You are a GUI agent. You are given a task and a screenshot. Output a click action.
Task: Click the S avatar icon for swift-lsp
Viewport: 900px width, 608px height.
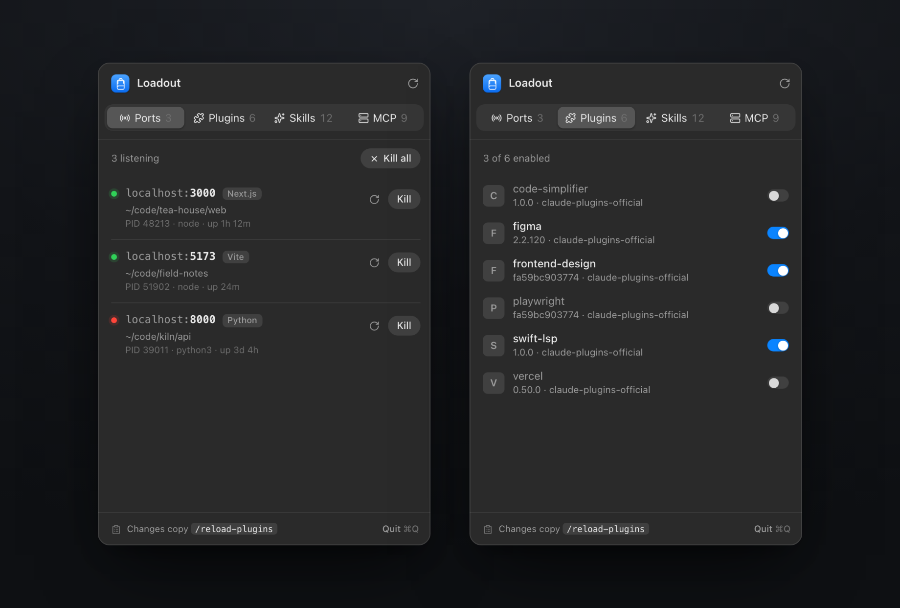point(494,346)
